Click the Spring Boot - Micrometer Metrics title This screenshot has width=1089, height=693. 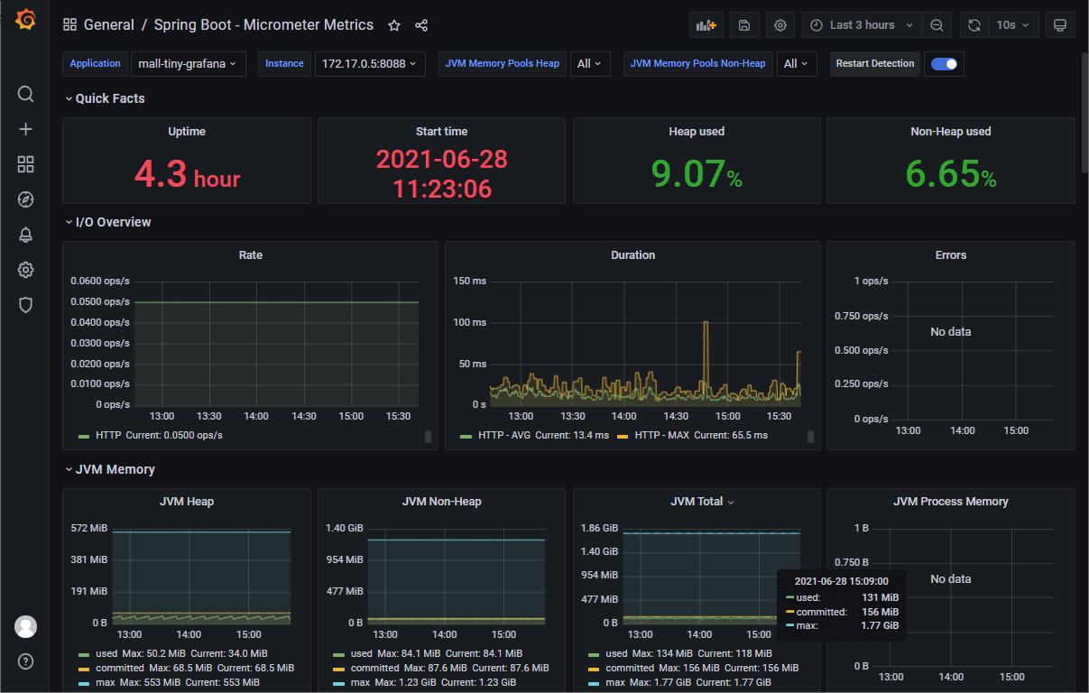pos(263,25)
